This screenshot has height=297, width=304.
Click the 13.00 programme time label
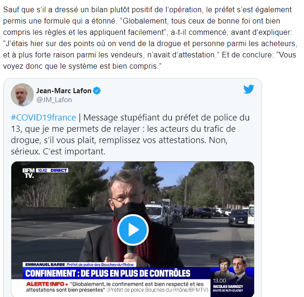click(219, 281)
